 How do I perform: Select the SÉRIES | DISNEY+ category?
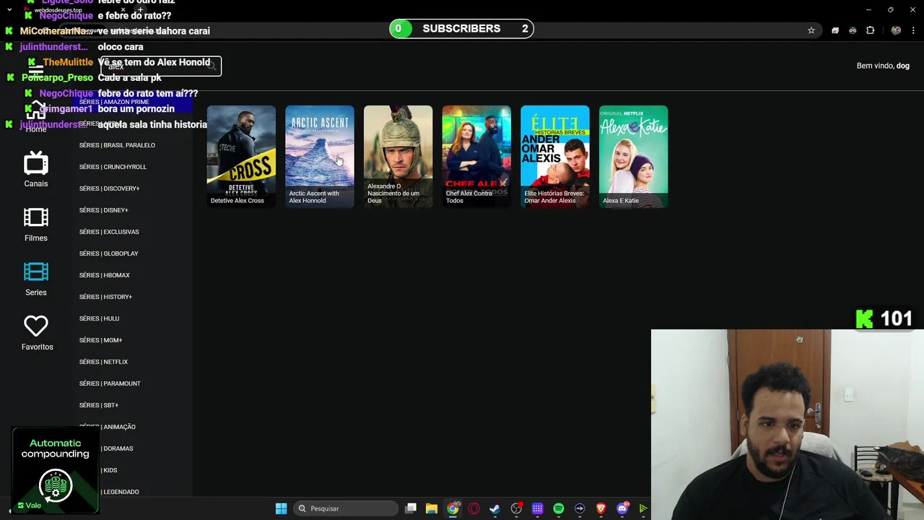(x=103, y=210)
